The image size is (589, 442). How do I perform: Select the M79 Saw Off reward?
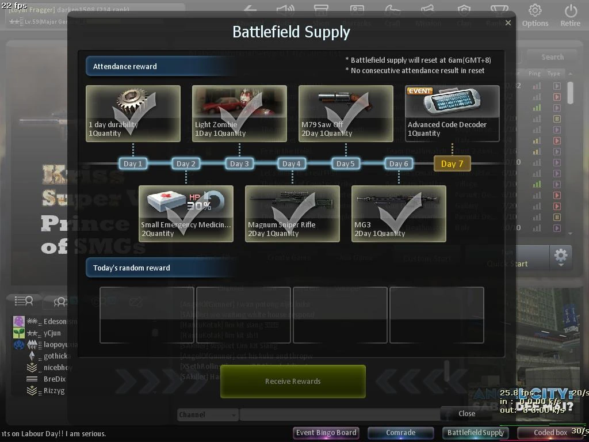coord(346,113)
